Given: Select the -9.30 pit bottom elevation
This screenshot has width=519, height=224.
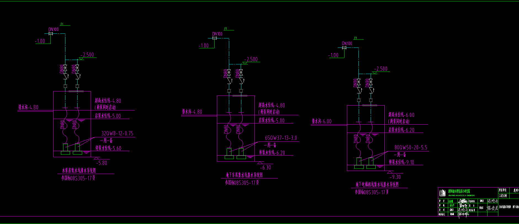Looking at the screenshot, I should point(395,177).
